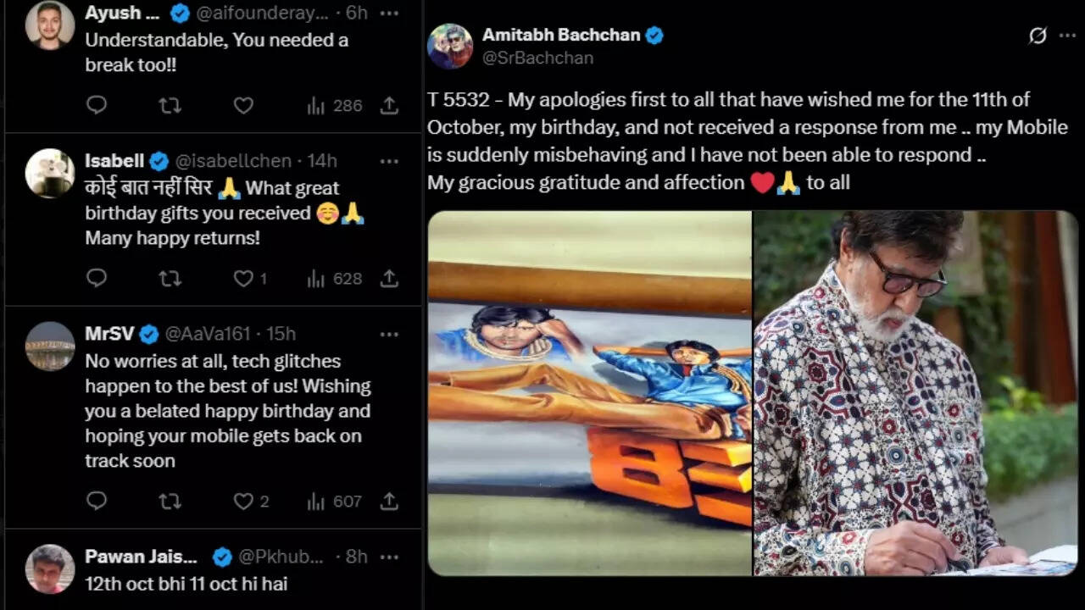Open the @isabellchen handle link

click(233, 161)
